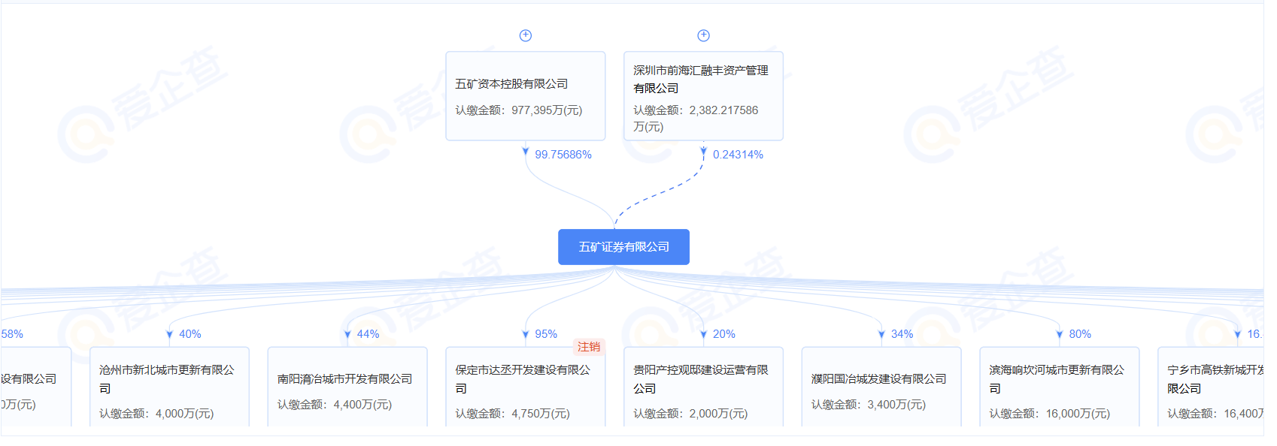
Task: Click 认缴金额 4,400万(元) text
Action: (x=335, y=405)
